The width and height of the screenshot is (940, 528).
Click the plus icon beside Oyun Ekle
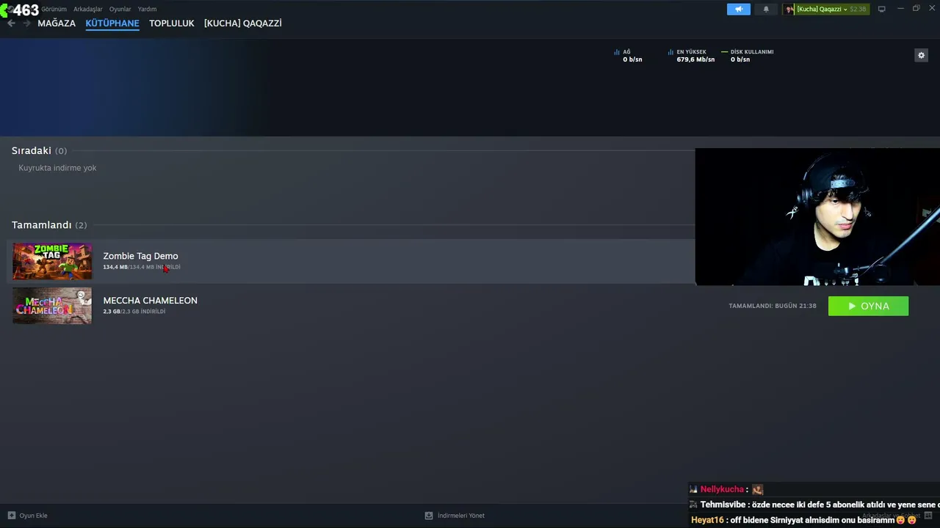point(11,516)
